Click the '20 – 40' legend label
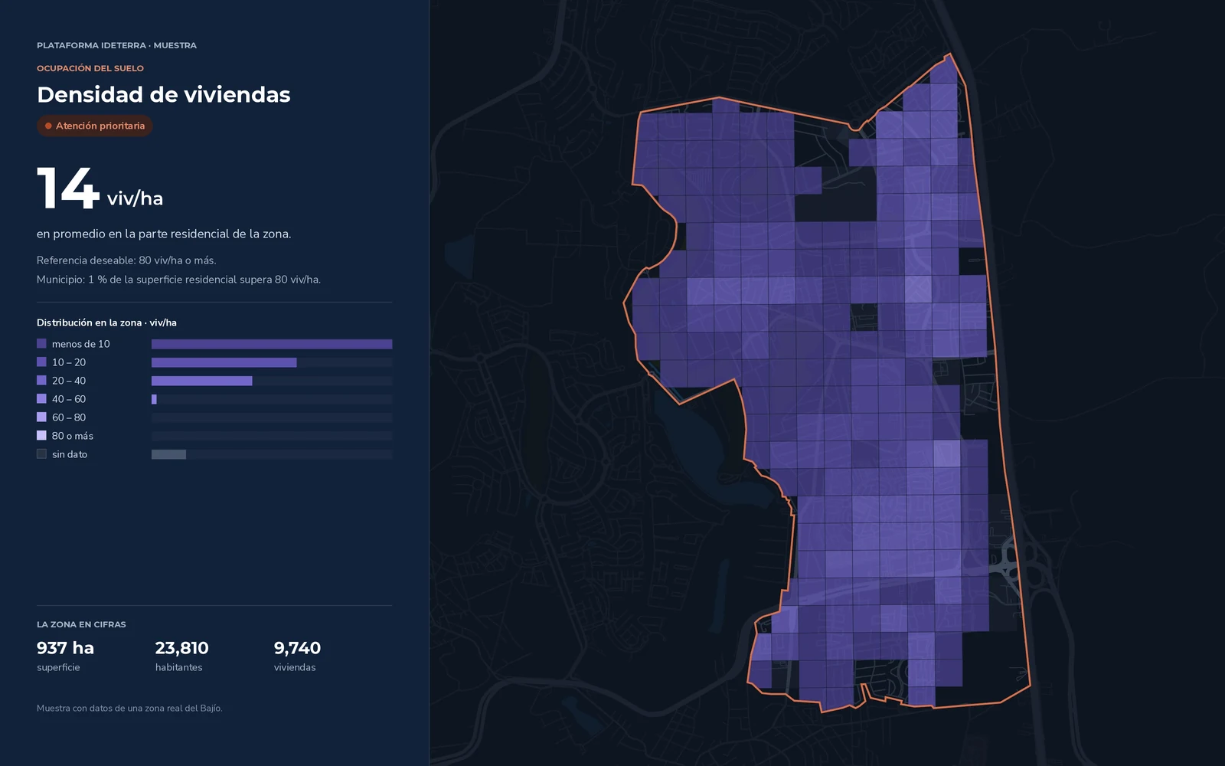The height and width of the screenshot is (766, 1225). tap(69, 381)
